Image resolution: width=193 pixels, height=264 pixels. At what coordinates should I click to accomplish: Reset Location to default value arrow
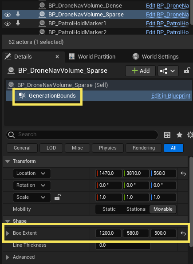pos(183,173)
